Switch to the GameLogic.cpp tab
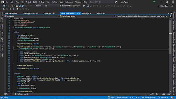The height and width of the screenshot is (99, 176). pyautogui.click(x=49, y=13)
